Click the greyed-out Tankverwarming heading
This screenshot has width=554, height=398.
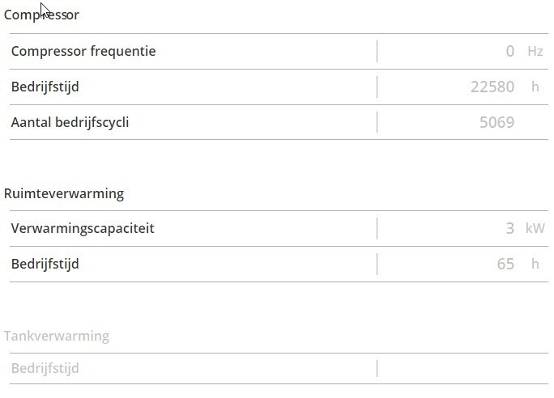pos(57,336)
